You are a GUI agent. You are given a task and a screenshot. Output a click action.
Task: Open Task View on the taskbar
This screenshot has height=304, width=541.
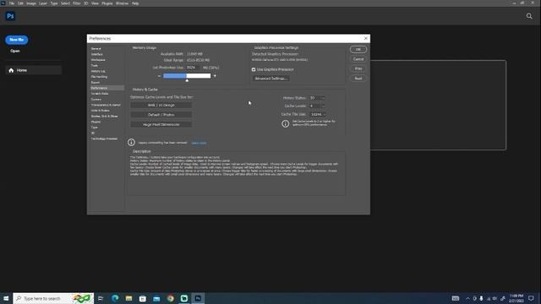pyautogui.click(x=101, y=298)
